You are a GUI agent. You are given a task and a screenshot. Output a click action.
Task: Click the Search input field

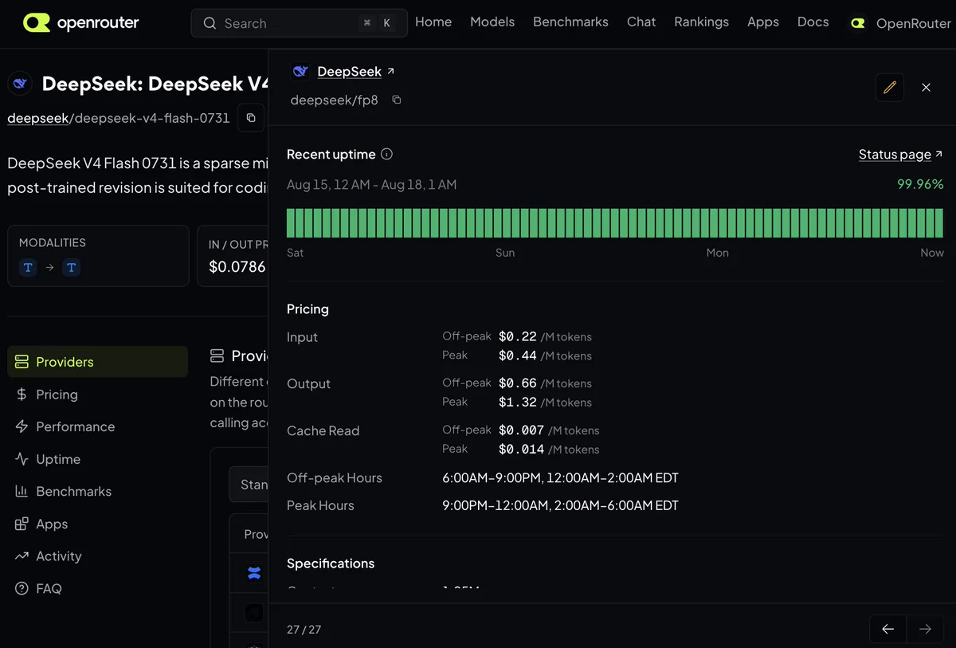click(x=299, y=23)
